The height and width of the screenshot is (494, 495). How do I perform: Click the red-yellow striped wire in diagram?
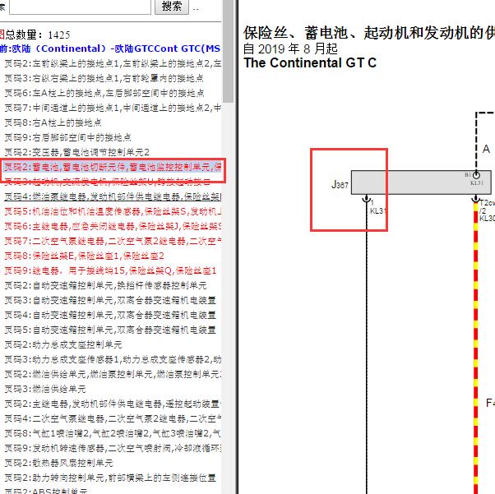point(476,347)
